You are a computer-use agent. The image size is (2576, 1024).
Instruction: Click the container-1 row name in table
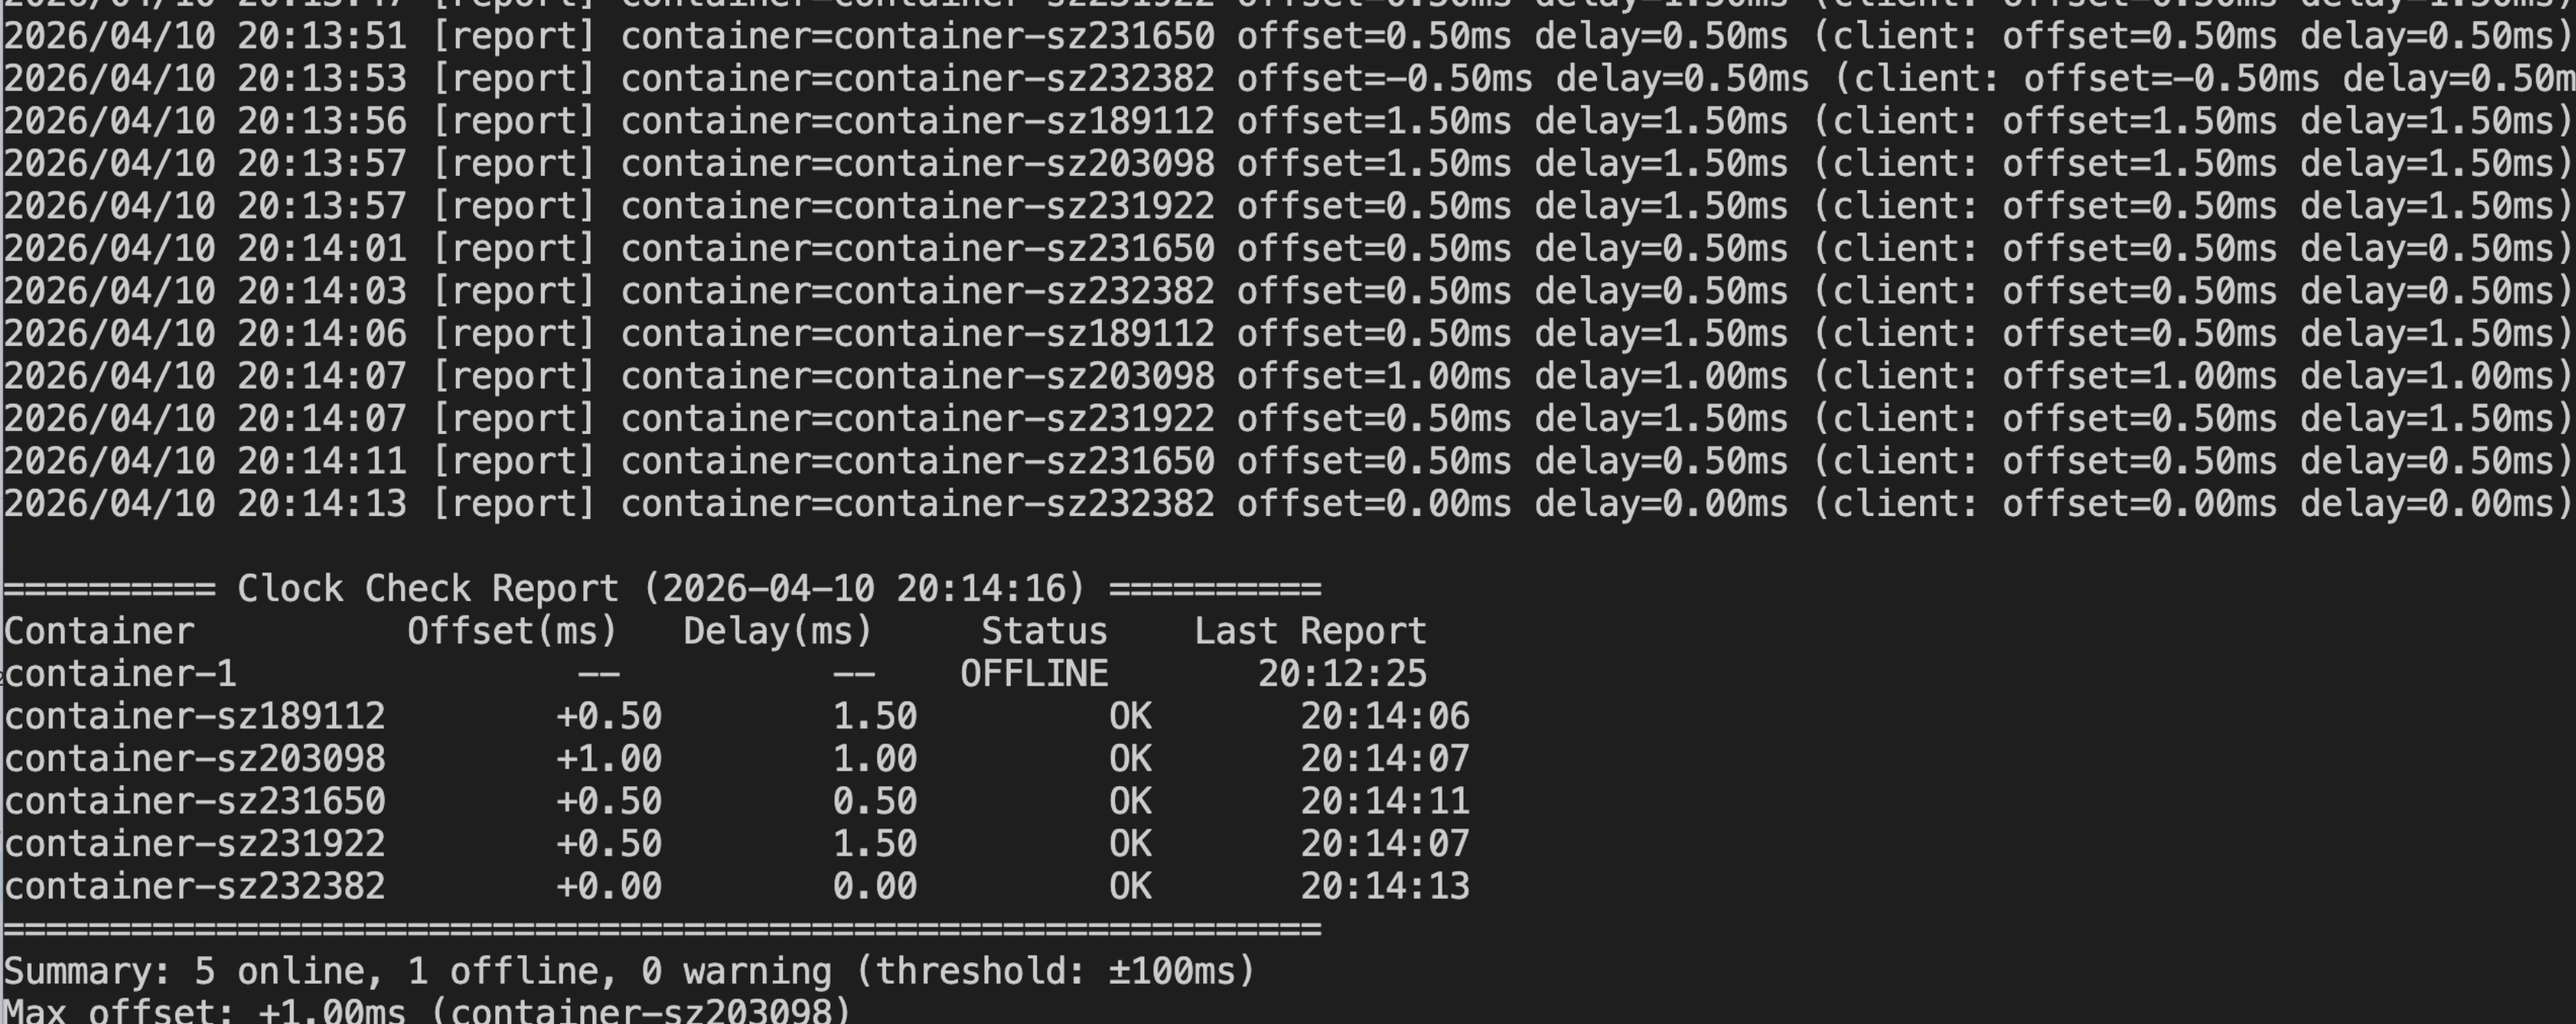click(120, 674)
